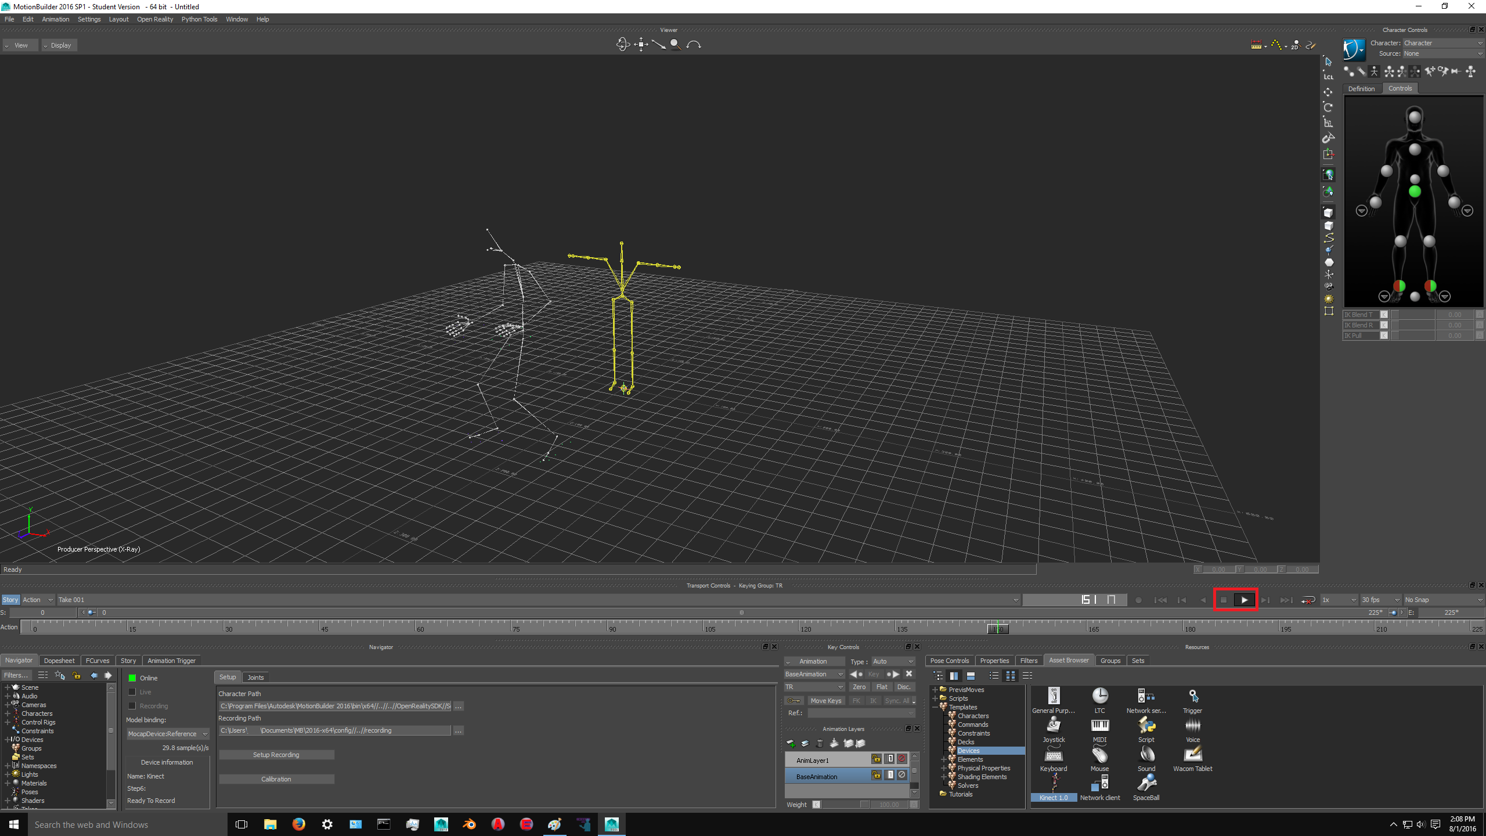Enable the Online toggle for Kinect device
The image size is (1486, 836).
[132, 677]
